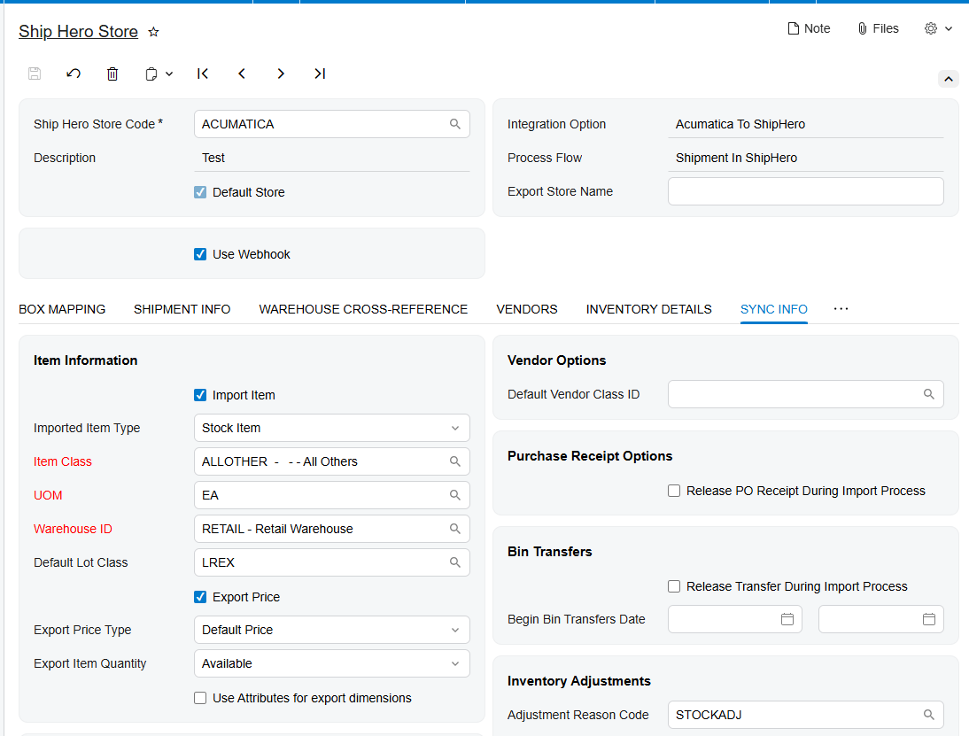Click the Bin Transfers section heading
The width and height of the screenshot is (969, 736).
point(550,552)
